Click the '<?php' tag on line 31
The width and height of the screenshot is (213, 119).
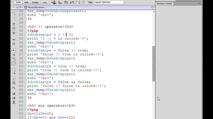pyautogui.click(x=33, y=31)
